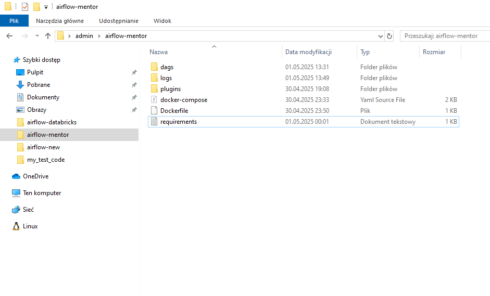The height and width of the screenshot is (296, 490).
Task: Switch to the Widok ribbon tab
Action: (x=162, y=21)
